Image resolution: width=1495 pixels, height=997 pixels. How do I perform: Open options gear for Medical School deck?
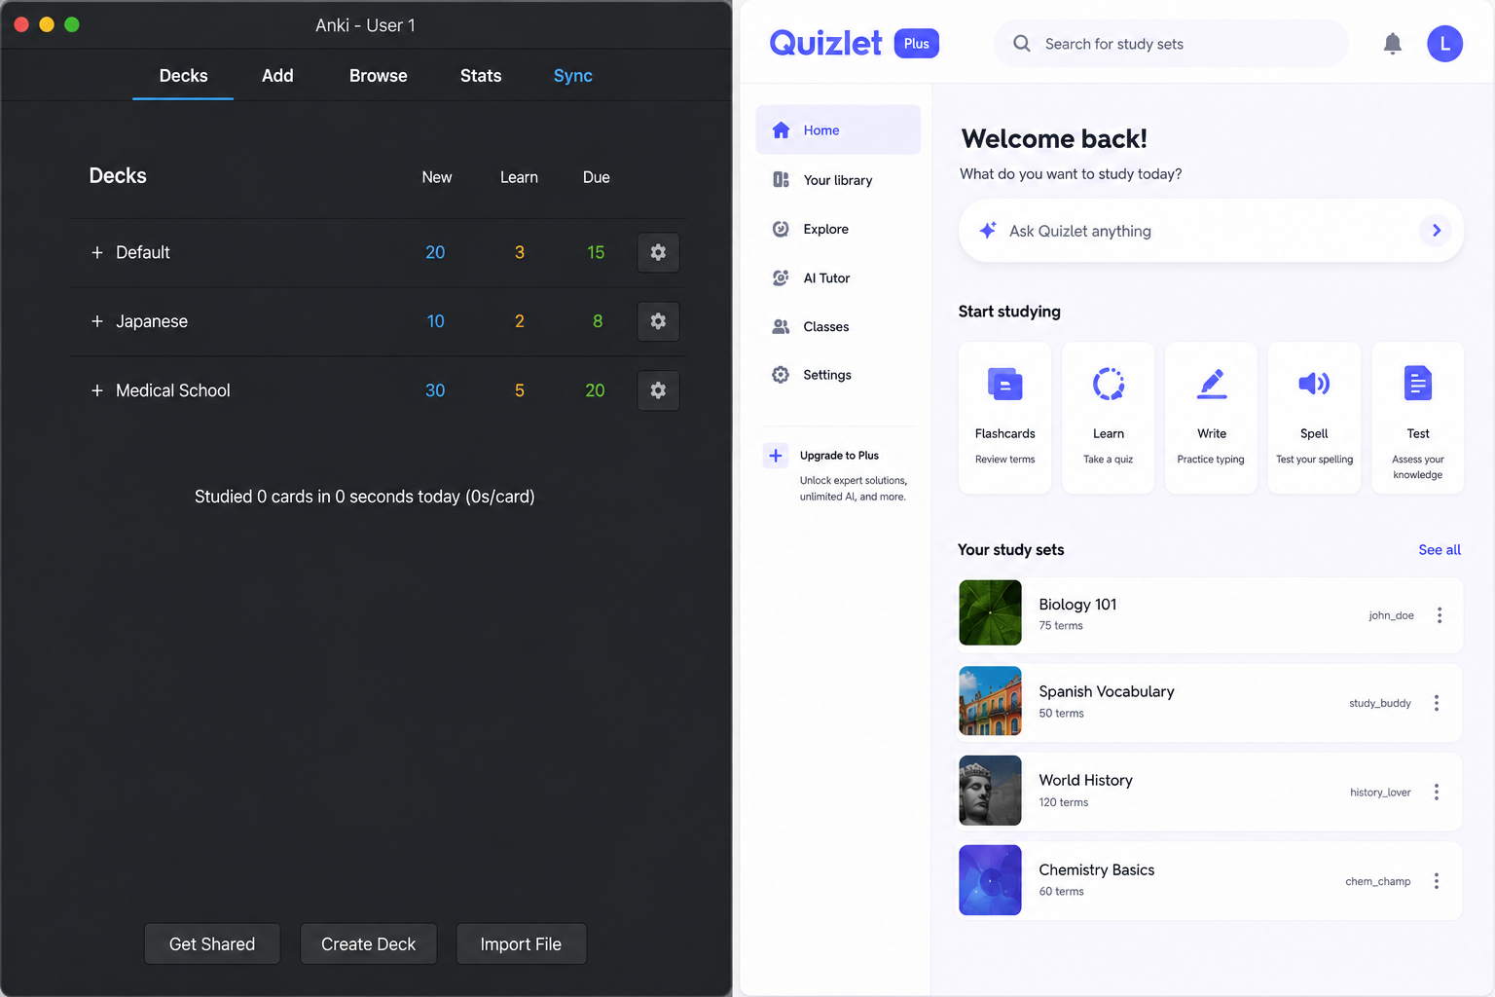(x=658, y=390)
